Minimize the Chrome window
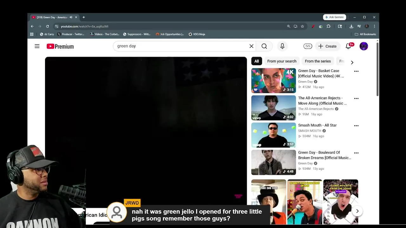The width and height of the screenshot is (406, 228). click(x=355, y=17)
